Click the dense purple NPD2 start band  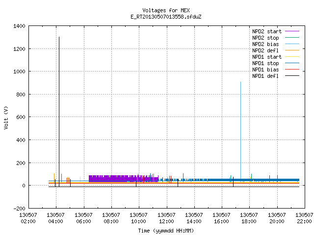(124, 179)
